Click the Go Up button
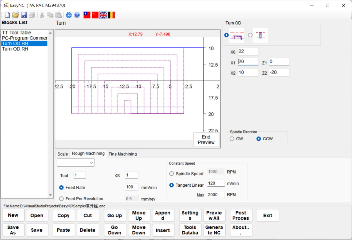 tap(114, 215)
